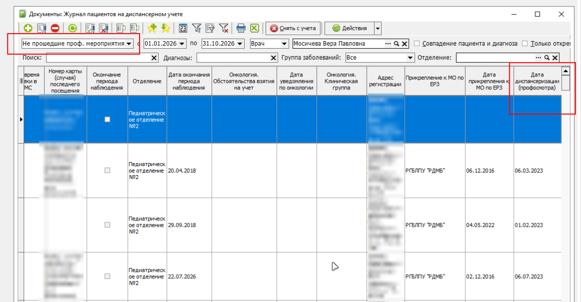Click the table scrollbar up arrow
The width and height of the screenshot is (581, 302).
[x=565, y=71]
